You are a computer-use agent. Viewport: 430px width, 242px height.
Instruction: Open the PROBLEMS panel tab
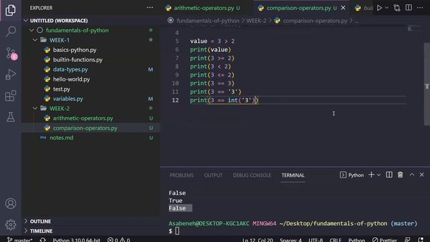click(x=181, y=175)
